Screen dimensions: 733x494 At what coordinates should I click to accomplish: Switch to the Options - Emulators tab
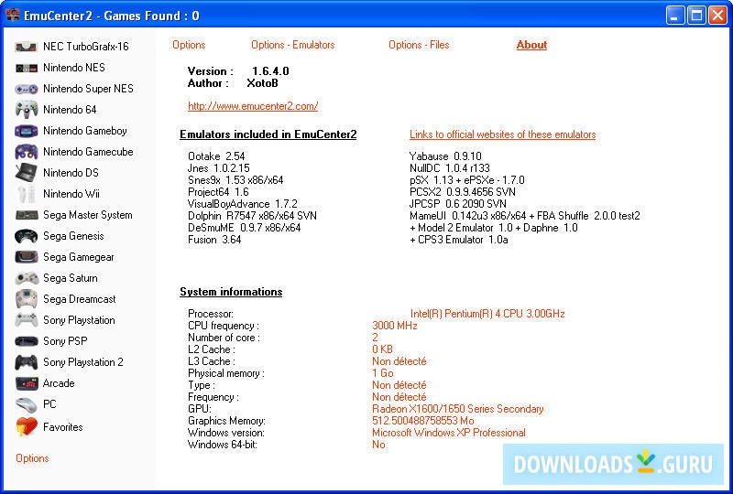coord(292,45)
